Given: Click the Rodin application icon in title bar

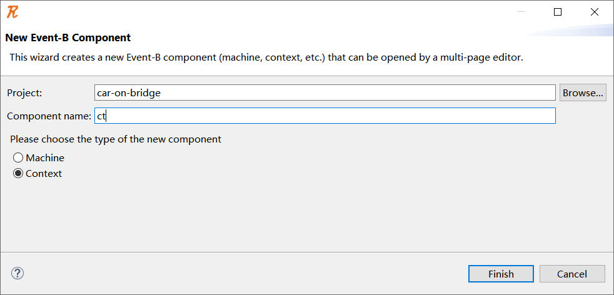Looking at the screenshot, I should tap(13, 11).
